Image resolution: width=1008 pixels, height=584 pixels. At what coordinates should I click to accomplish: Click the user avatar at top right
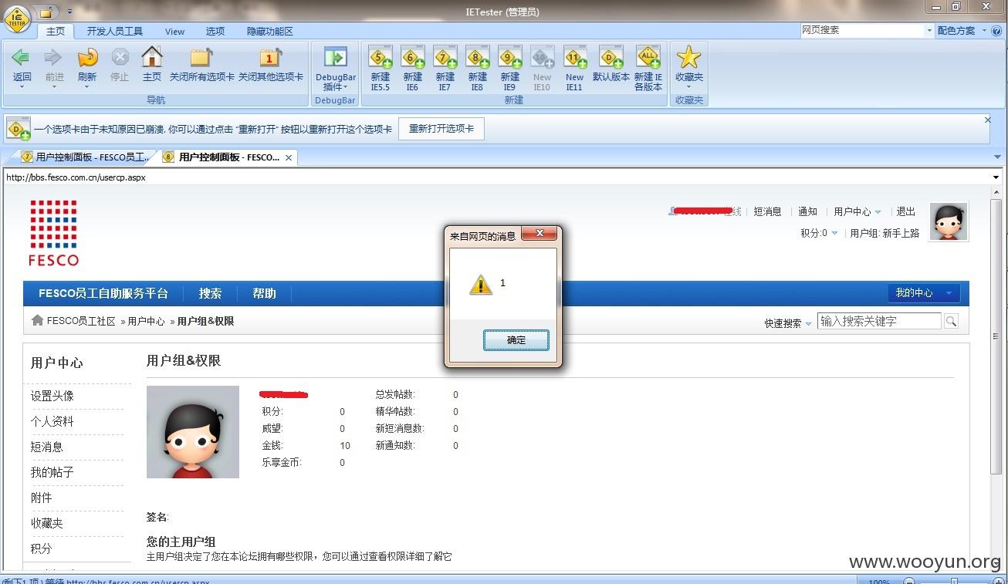(x=949, y=222)
